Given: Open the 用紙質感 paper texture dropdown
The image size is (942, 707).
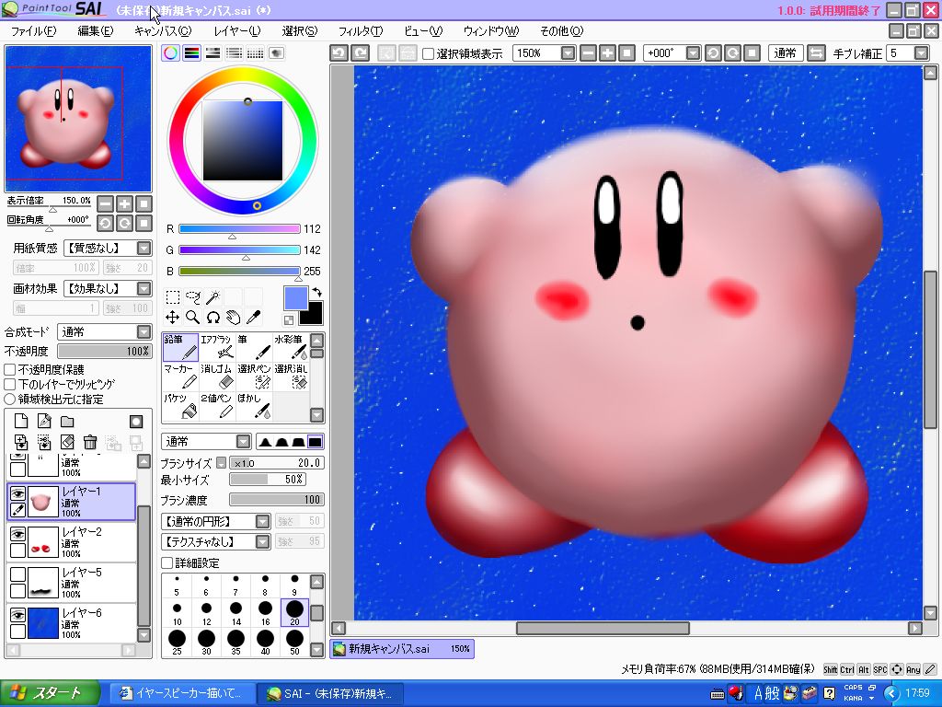Looking at the screenshot, I should tap(144, 249).
